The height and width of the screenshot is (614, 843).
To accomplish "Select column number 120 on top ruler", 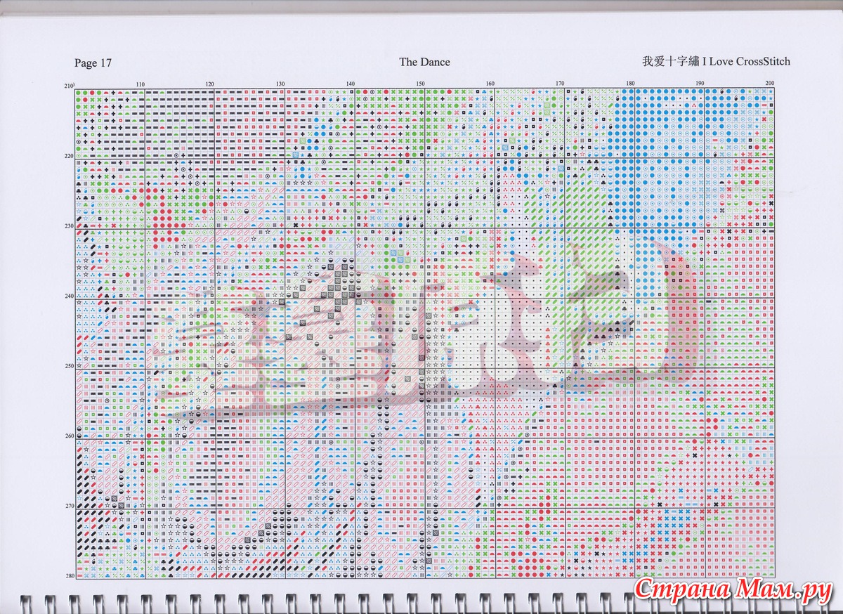I will [210, 84].
